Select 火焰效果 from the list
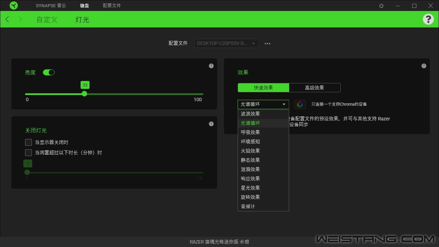 (263, 151)
